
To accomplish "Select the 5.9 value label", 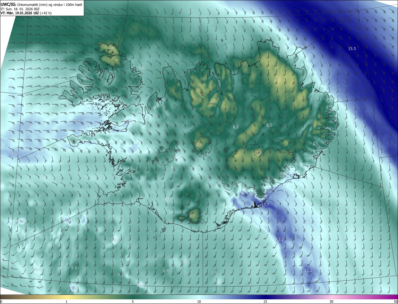I will 74,268.
